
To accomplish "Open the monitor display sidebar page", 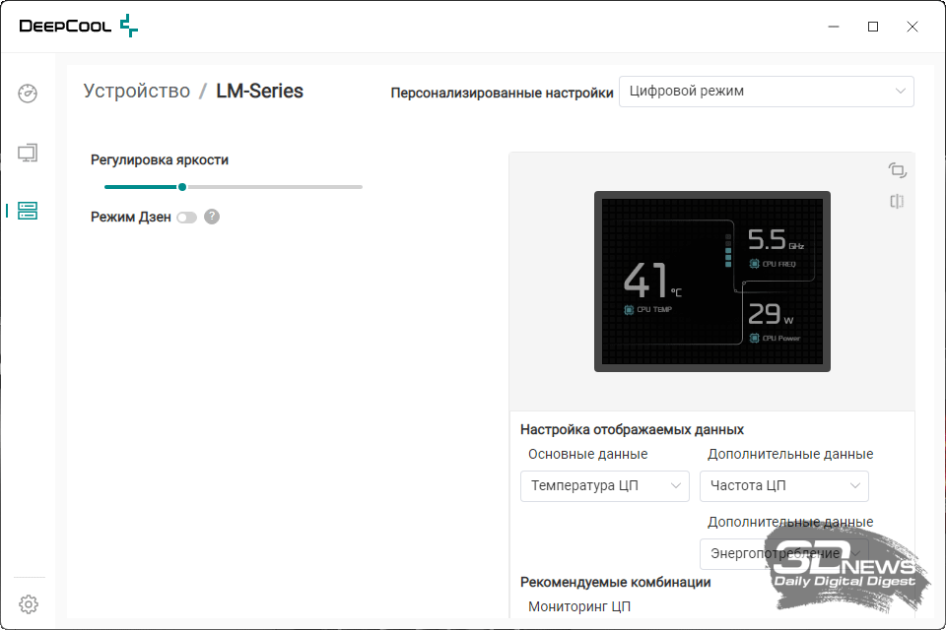I will click(28, 153).
